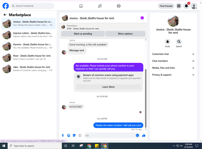
Task: Open Task View on the taskbar
Action: 73,146
